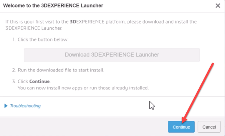Screen dimensions: 225x136
Task: Click the 'If this is your first visit' paragraph
Action: pyautogui.click(x=101, y=25)
